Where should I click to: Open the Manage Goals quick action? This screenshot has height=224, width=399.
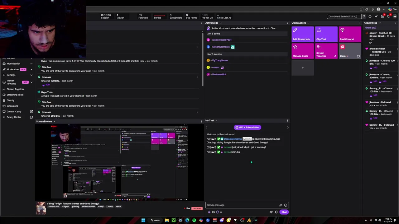[x=302, y=51]
